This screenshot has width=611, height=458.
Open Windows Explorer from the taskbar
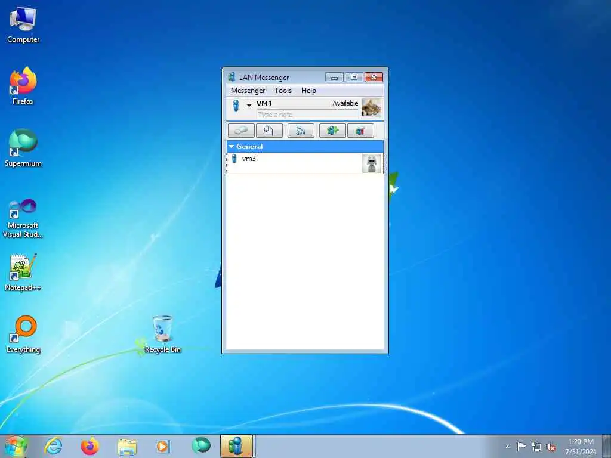127,446
